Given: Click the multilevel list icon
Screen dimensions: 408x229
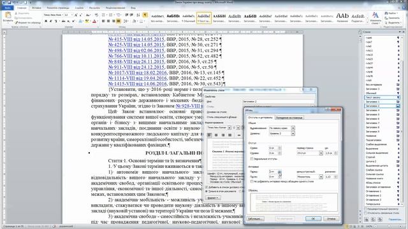Looking at the screenshot, I should tap(119, 15).
